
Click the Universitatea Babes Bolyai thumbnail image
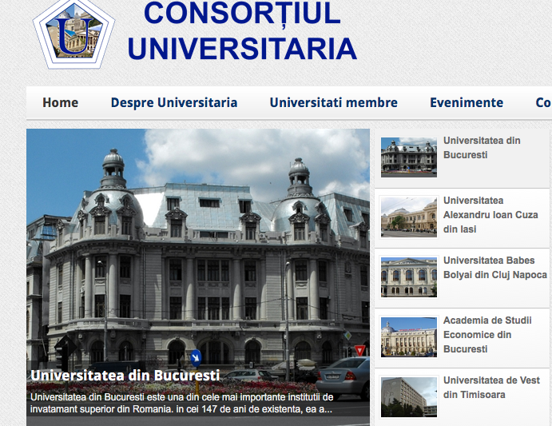tap(408, 277)
